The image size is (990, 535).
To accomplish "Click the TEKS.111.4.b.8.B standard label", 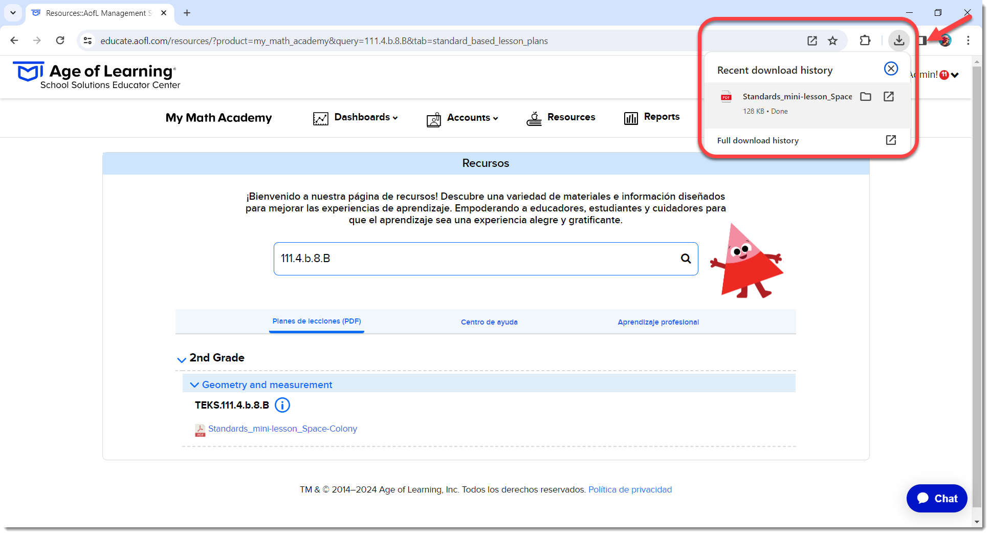I will (232, 405).
